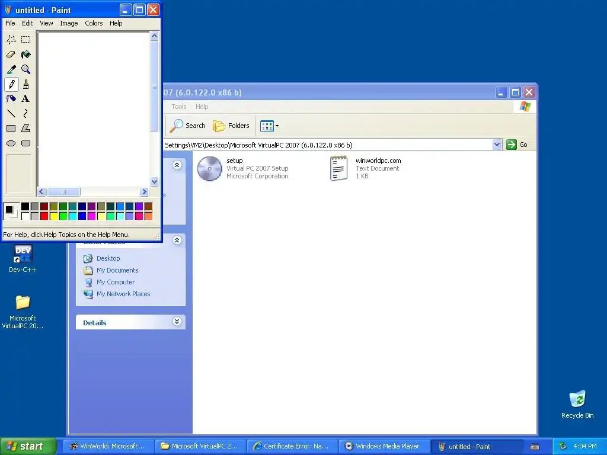Pick the white color swatch in palette
Image resolution: width=607 pixels, height=455 pixels.
[x=25, y=216]
